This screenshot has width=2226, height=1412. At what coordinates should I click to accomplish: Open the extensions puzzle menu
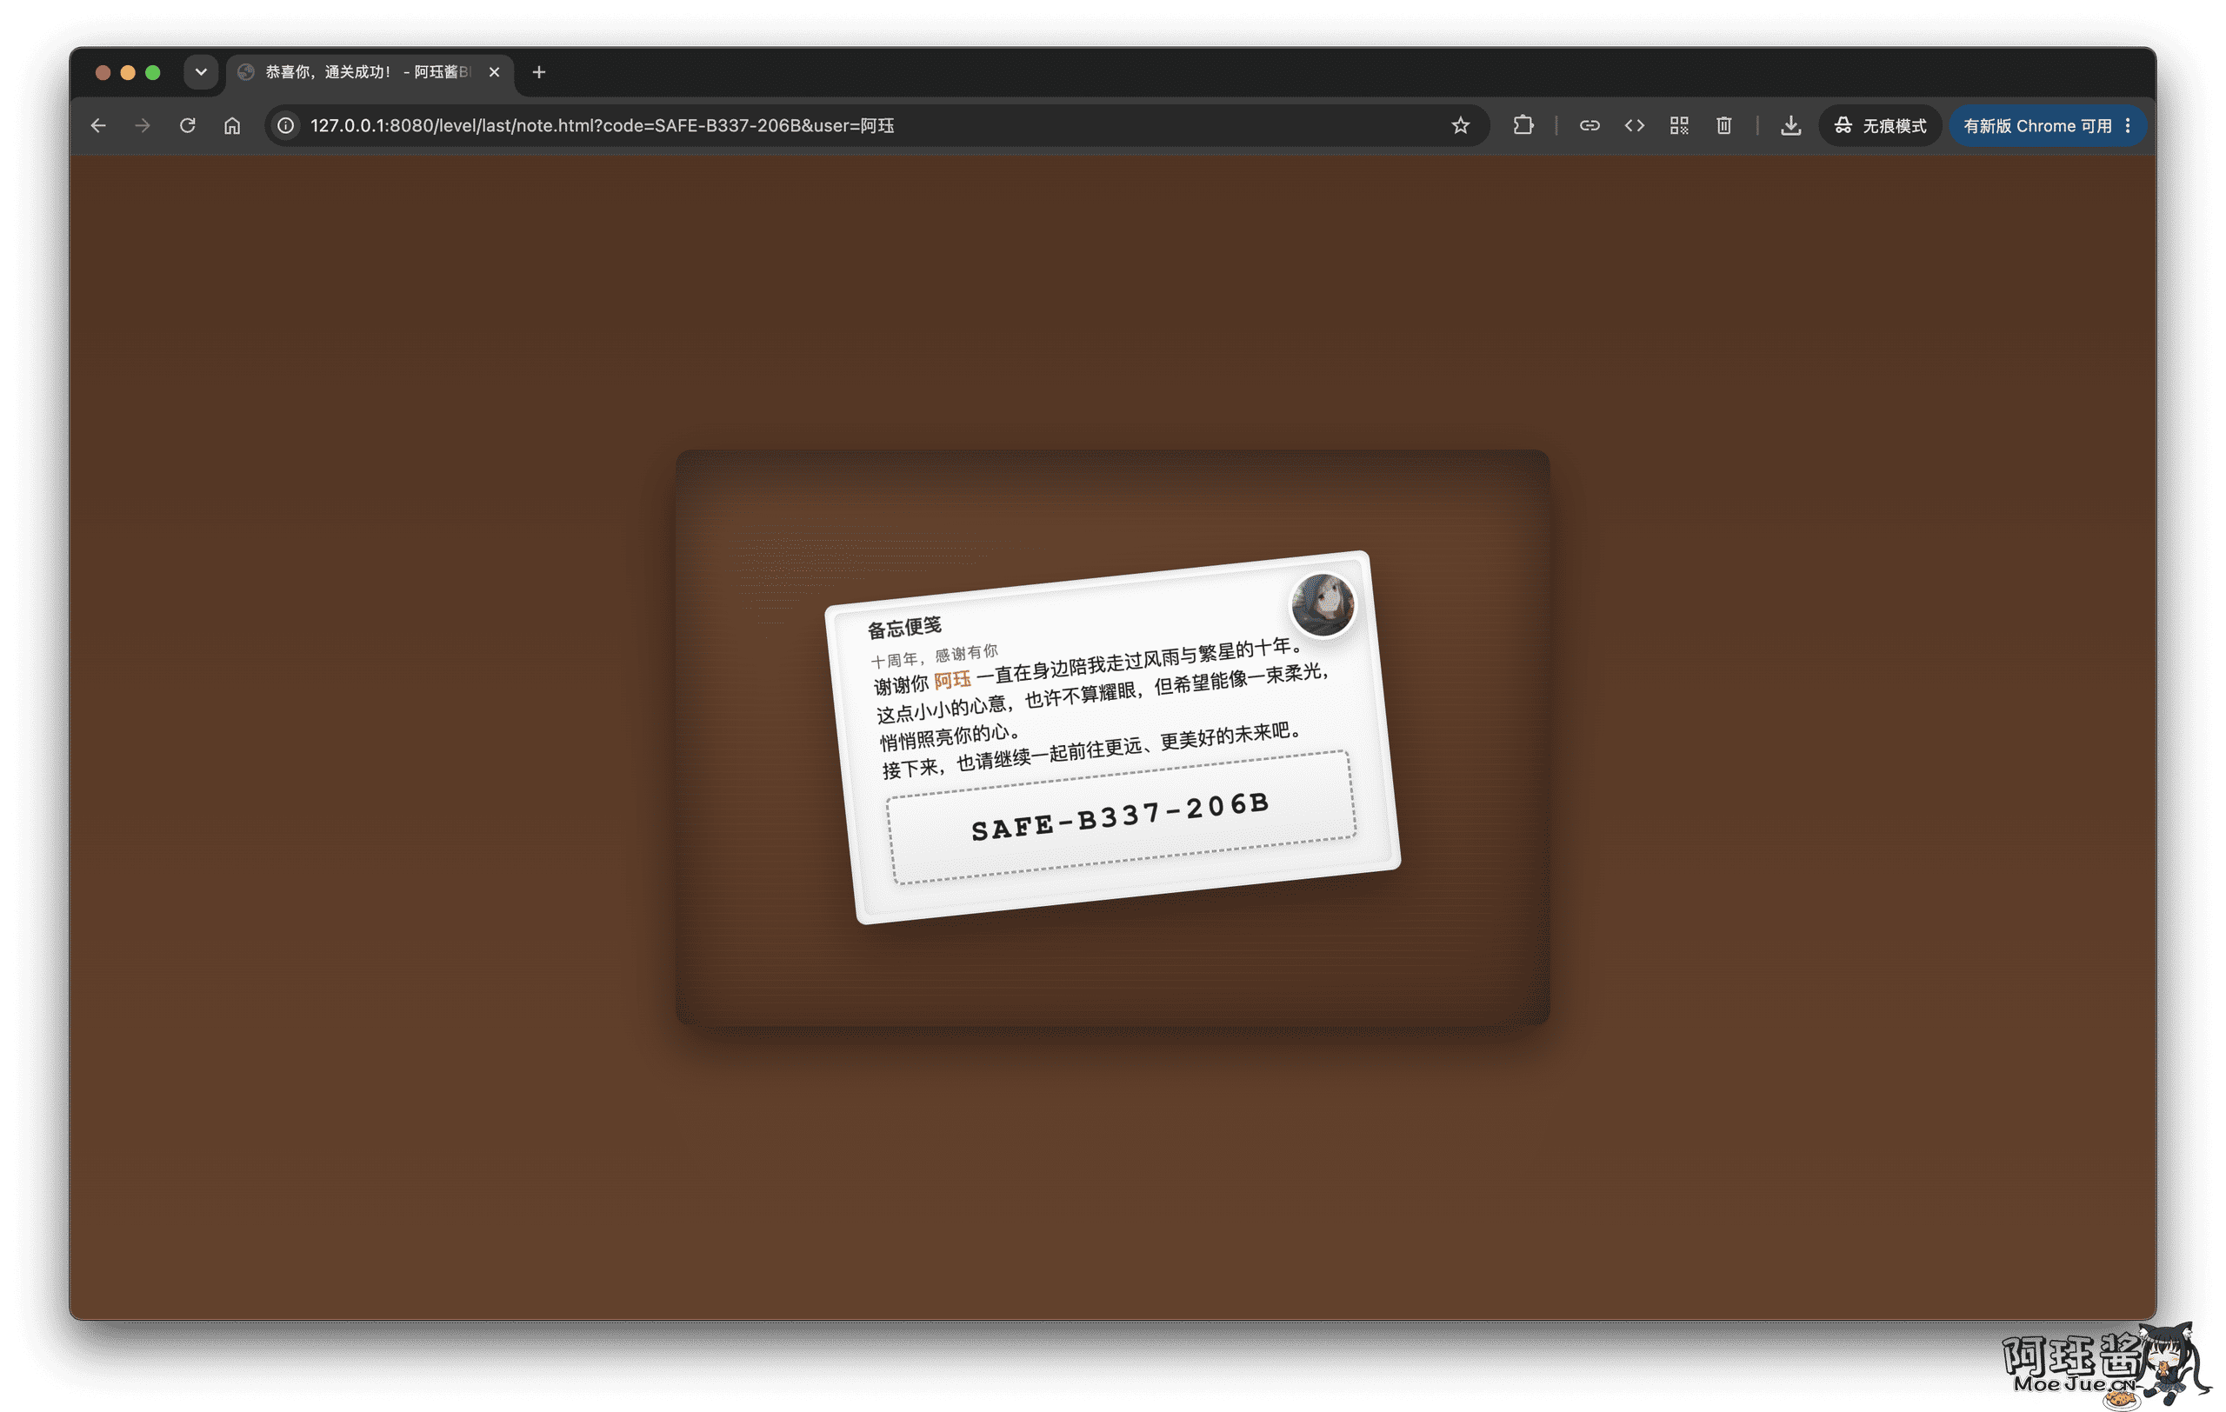point(1523,124)
